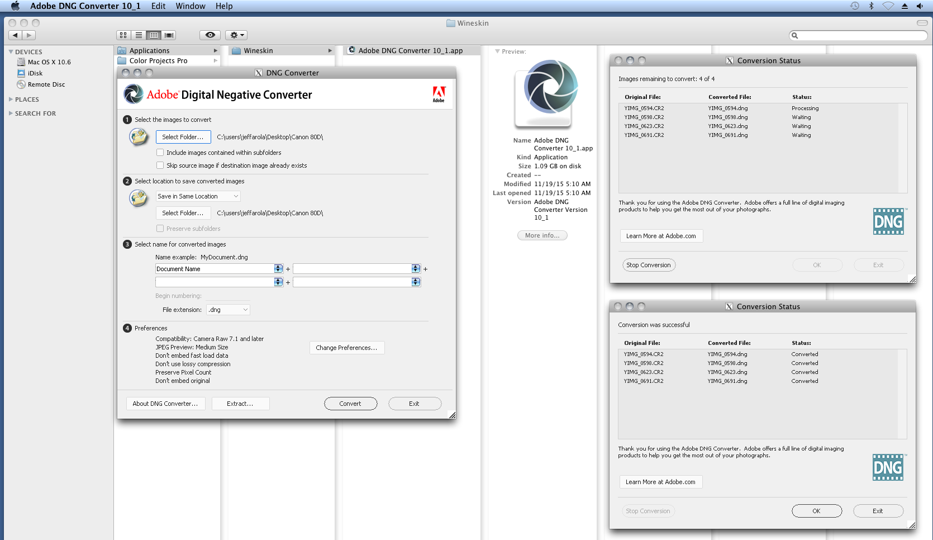This screenshot has height=540, width=933.
Task: Click More info button in preview
Action: pos(542,235)
